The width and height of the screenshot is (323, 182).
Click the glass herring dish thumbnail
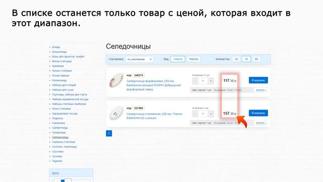(x=117, y=113)
